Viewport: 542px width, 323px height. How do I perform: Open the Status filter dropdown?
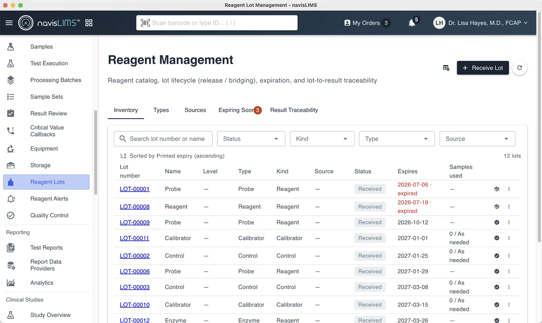[251, 139]
